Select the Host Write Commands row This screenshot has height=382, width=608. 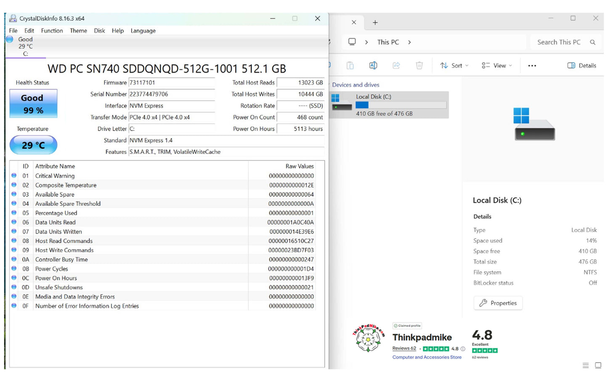pos(163,250)
